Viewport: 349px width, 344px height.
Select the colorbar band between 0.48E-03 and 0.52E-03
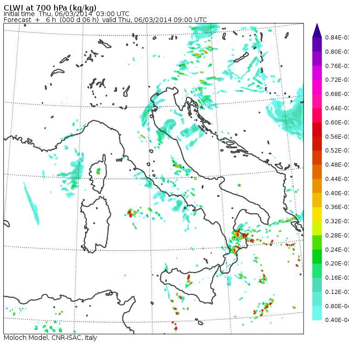[317, 158]
